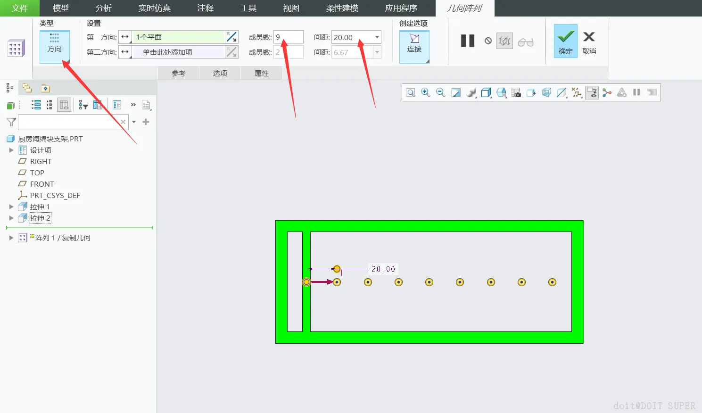This screenshot has width=702, height=413.
Task: Confirm the pattern with 确定
Action: tap(565, 41)
